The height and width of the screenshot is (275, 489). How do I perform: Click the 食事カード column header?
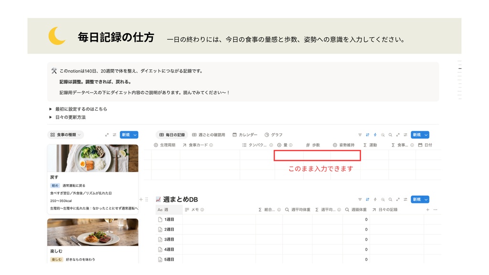coord(198,145)
